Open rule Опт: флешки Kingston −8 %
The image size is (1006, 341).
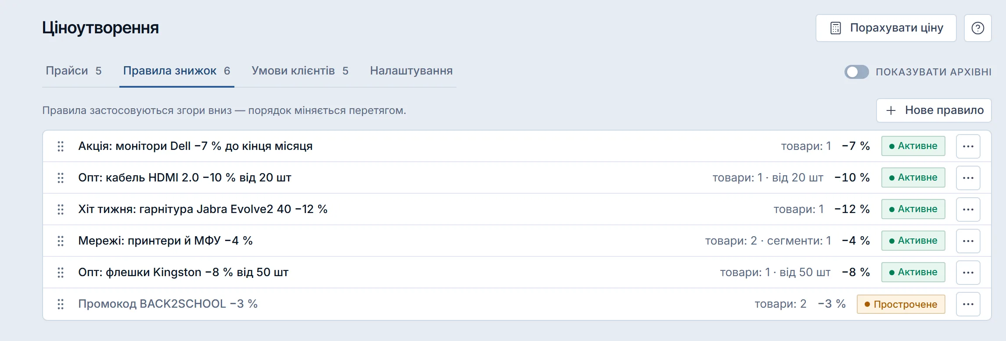(x=183, y=272)
